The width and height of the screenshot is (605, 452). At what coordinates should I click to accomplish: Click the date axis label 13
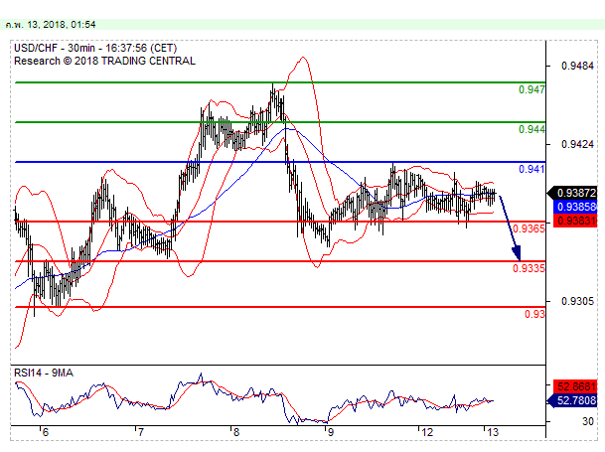pos(493,432)
